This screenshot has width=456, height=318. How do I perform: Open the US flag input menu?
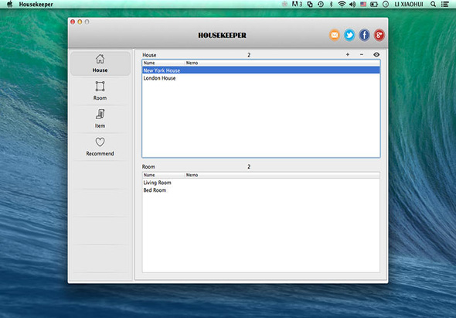[363, 4]
